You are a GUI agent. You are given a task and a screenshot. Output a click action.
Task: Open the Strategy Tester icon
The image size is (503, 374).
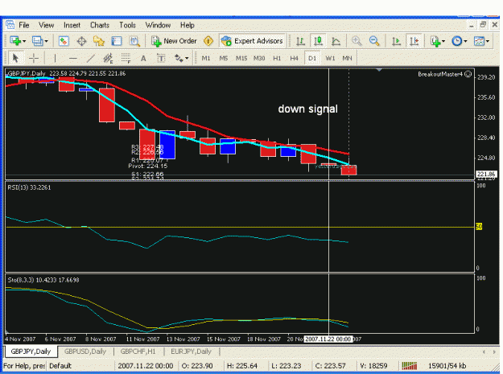coord(134,41)
